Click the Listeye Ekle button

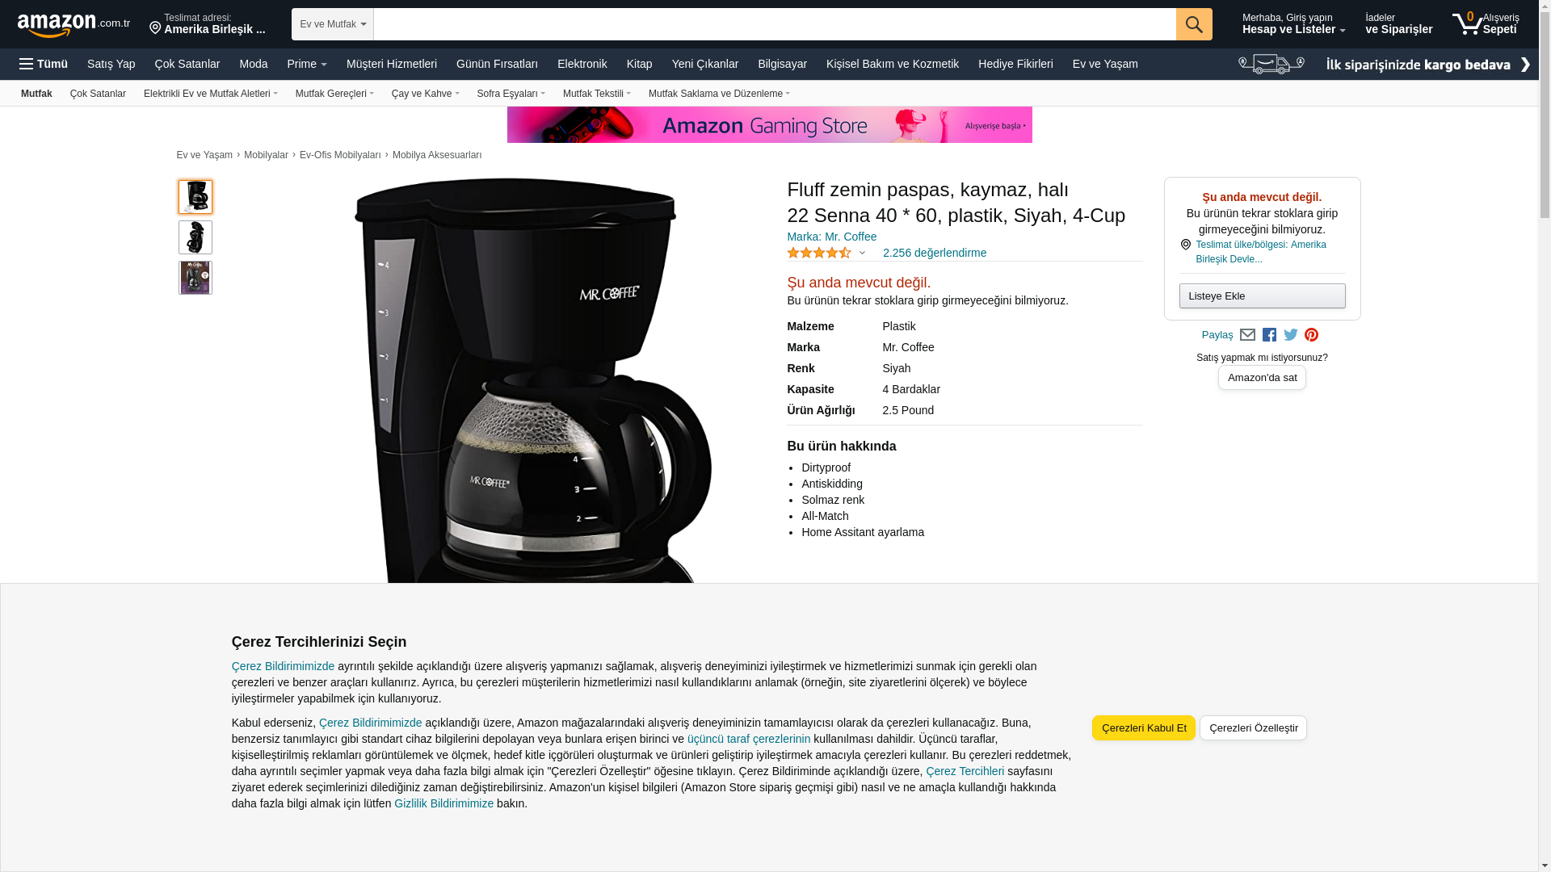(1262, 296)
